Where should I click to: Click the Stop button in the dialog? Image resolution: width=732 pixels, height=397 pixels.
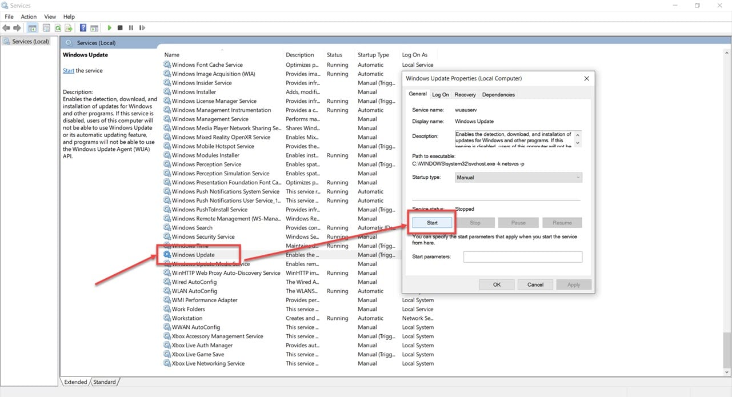point(475,223)
